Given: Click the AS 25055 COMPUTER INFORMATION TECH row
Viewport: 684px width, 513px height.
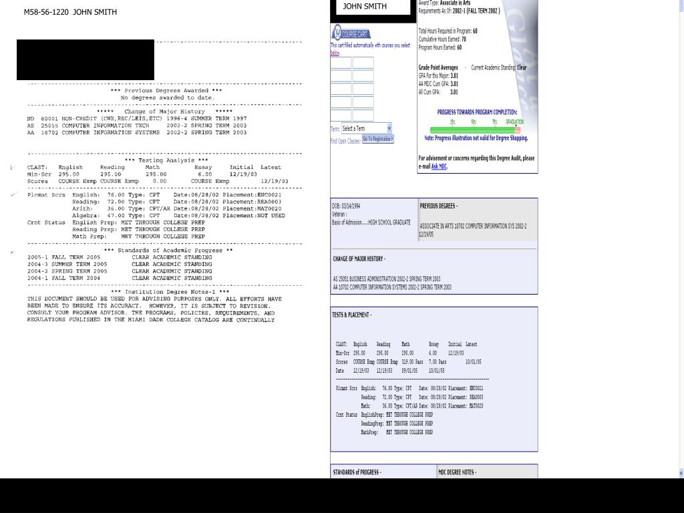Looking at the screenshot, I should tap(136, 126).
